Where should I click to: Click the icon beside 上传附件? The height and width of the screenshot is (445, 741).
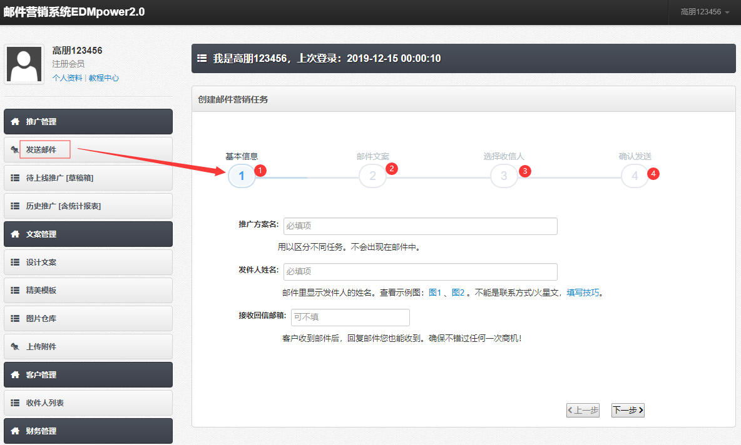[x=15, y=346]
